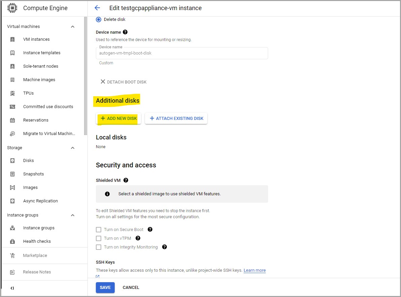Go back with the blue arrow icon
Viewport: 401px width, 297px height.
97,8
